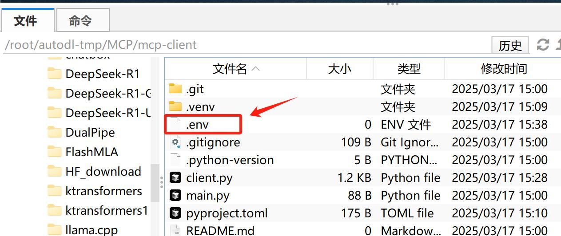Click the 88 B size of main.py
The height and width of the screenshot is (236, 561).
pos(359,196)
